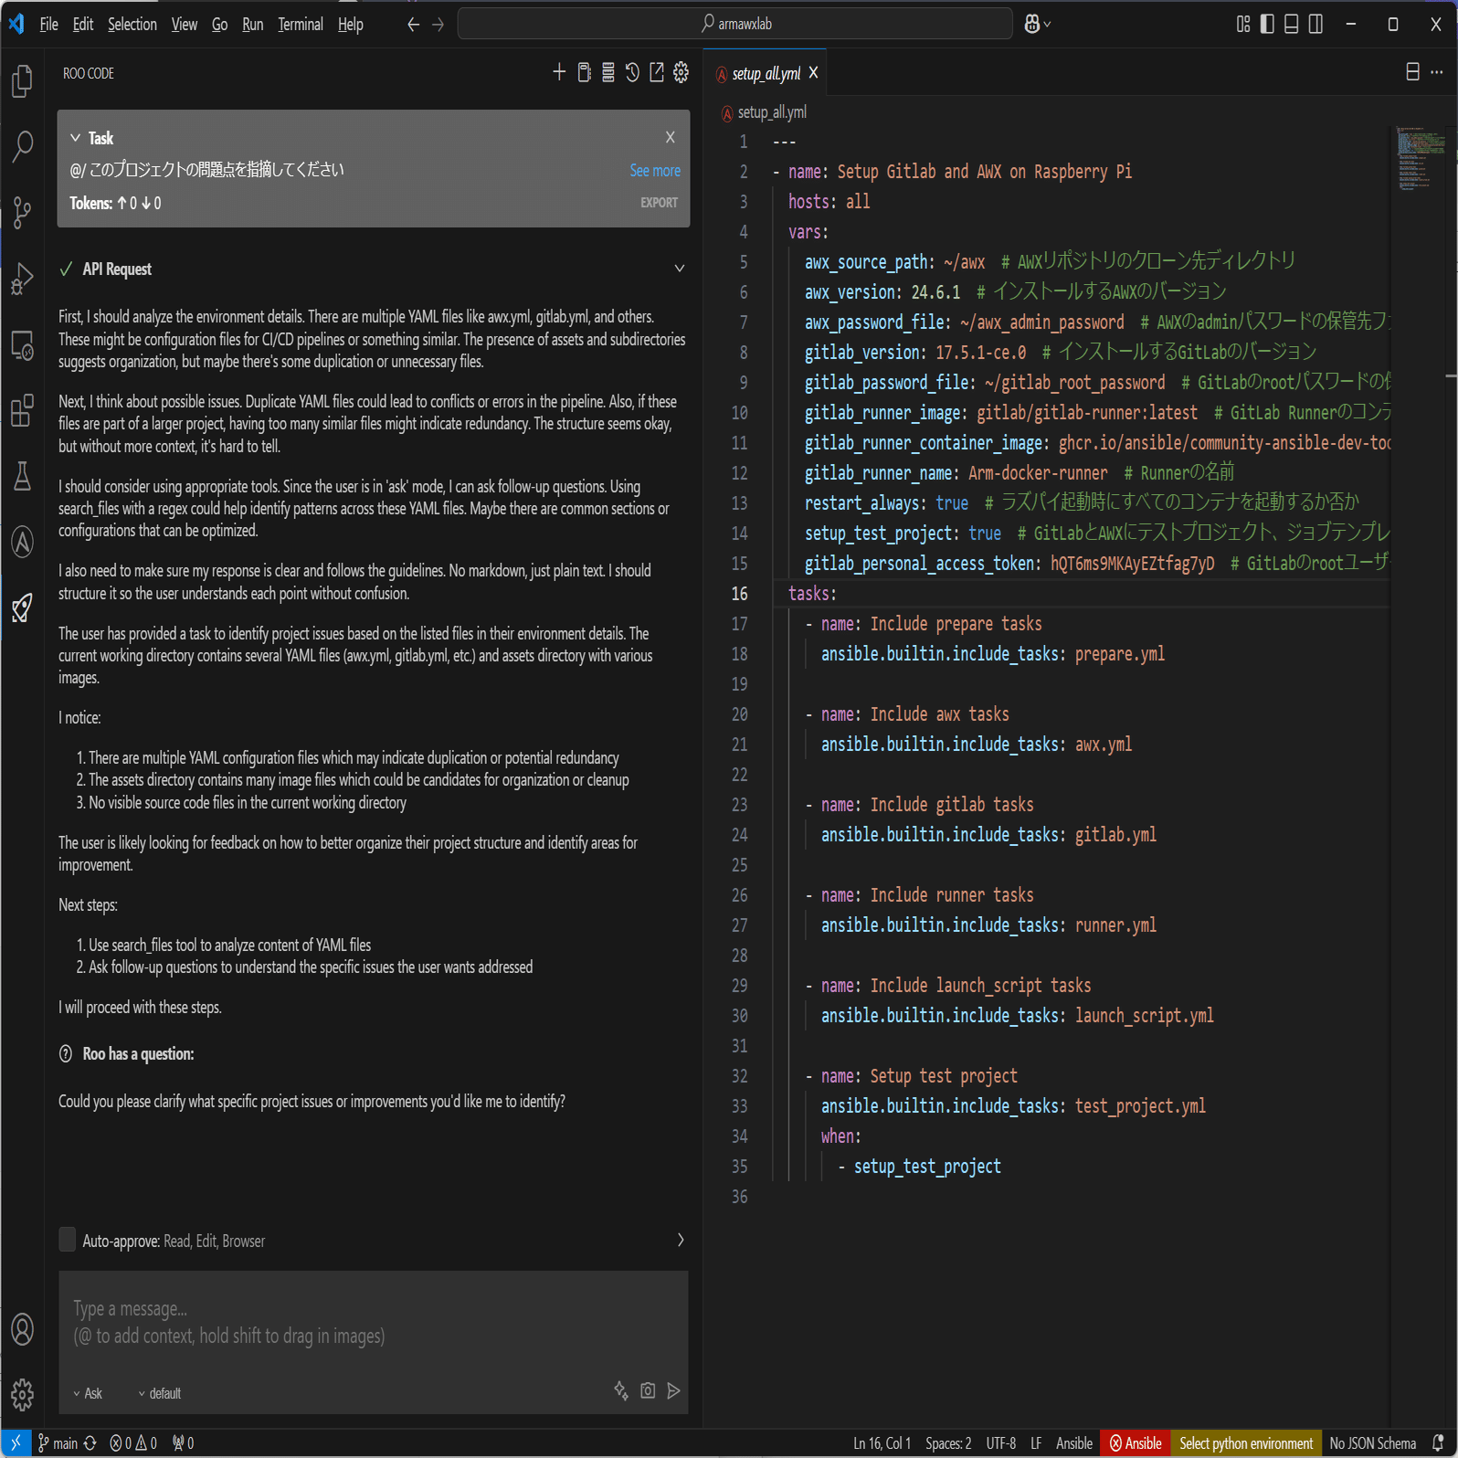
Task: Open the View menu
Action: click(x=185, y=24)
